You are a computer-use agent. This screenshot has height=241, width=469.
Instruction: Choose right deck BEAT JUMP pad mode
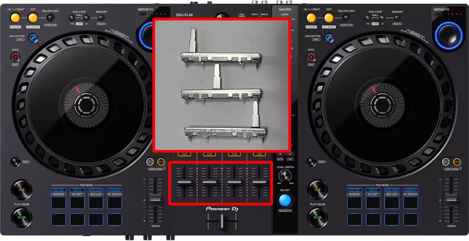[x=392, y=190]
